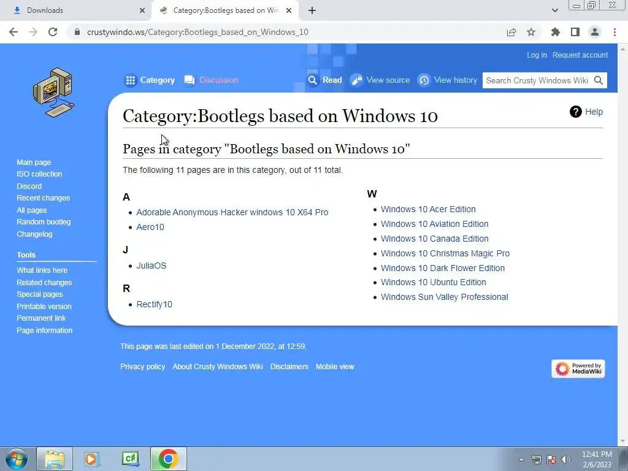Viewport: 628px width, 471px height.
Task: Open Special pages tool link
Action: [40, 294]
